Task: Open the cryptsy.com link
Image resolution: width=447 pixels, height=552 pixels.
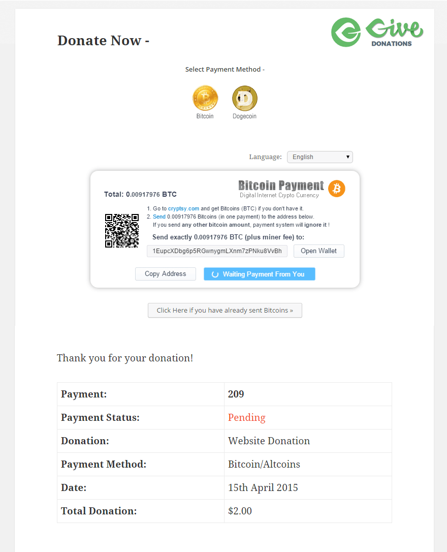Action: pos(183,209)
